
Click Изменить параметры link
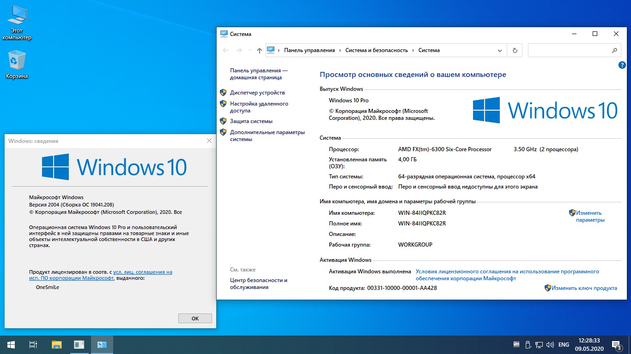pyautogui.click(x=590, y=217)
